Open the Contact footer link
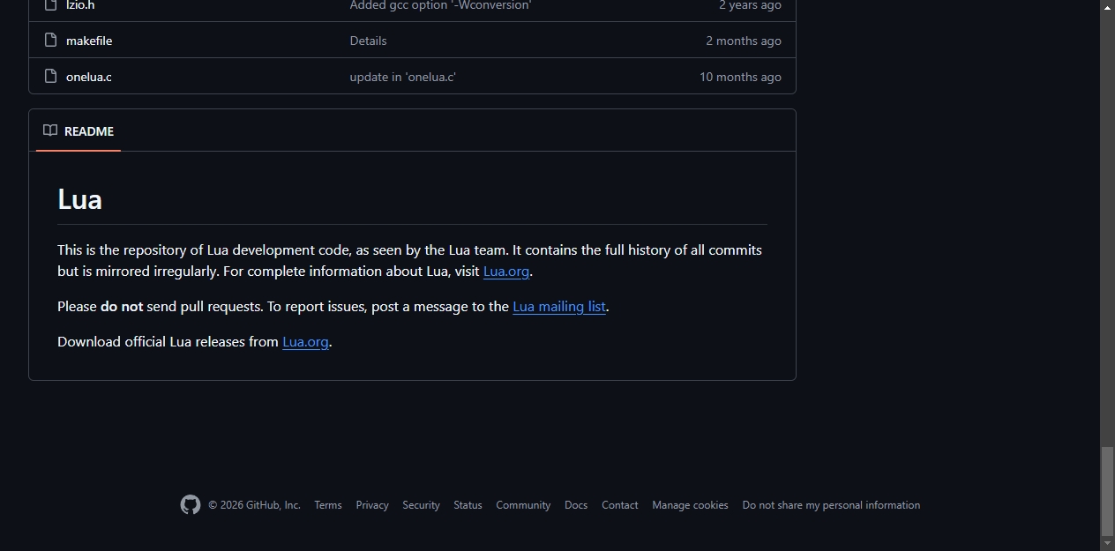This screenshot has height=551, width=1115. (620, 505)
